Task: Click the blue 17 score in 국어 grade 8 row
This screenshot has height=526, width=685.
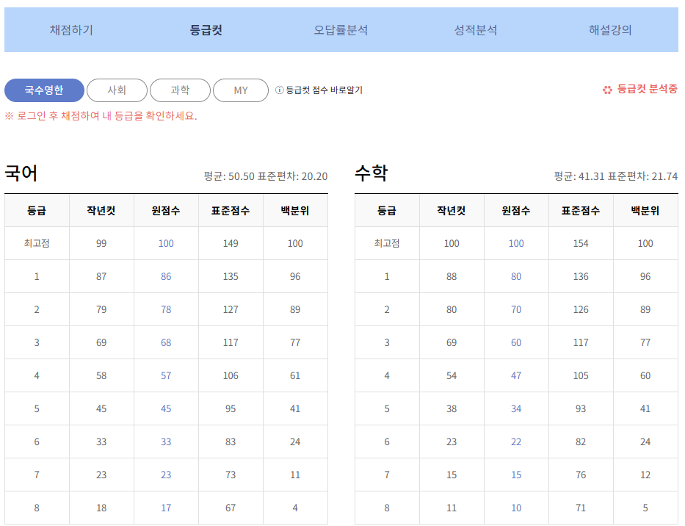Action: [165, 507]
